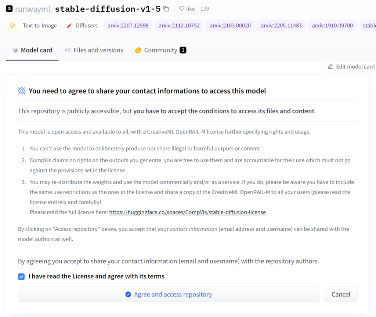Switch to Files and versions tab

pyautogui.click(x=94, y=50)
